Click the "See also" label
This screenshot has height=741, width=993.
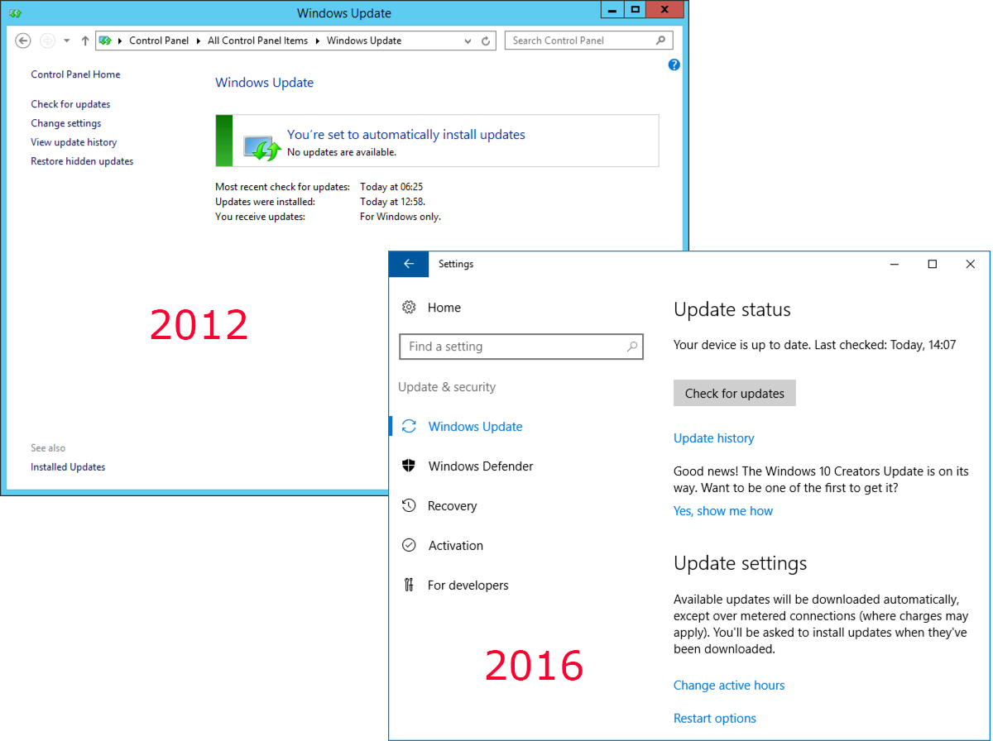click(48, 448)
